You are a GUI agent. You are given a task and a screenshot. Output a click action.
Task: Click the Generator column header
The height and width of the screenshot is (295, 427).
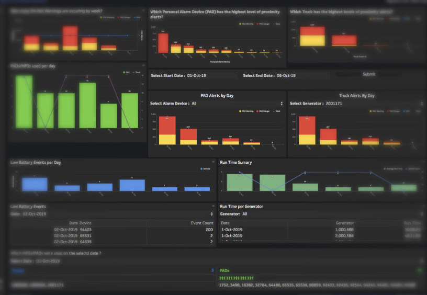[344, 223]
